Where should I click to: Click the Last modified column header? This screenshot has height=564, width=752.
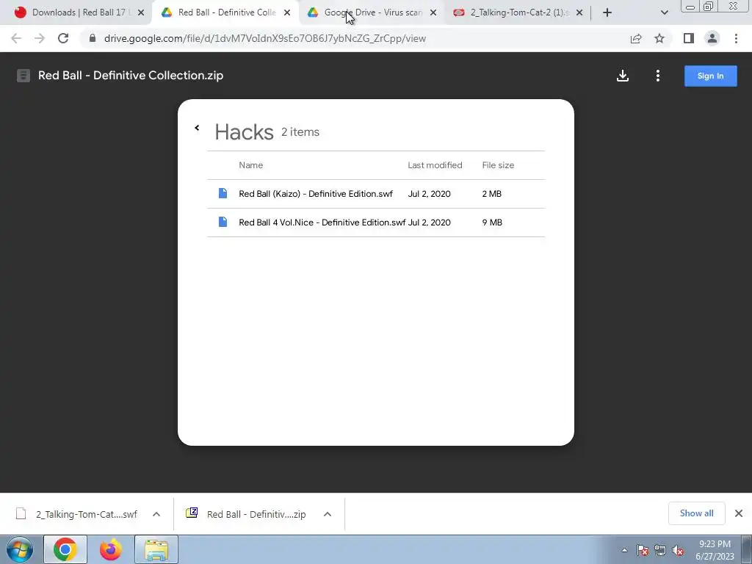coord(435,165)
